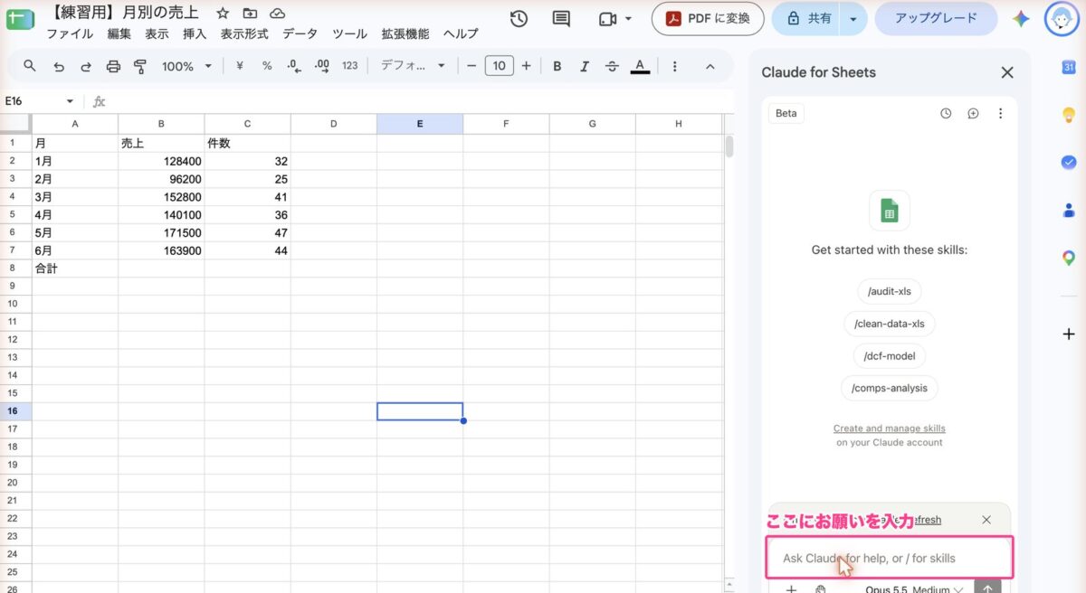Viewport: 1086px width, 593px height.
Task: Open the Gemini sparkle icon
Action: click(1021, 19)
